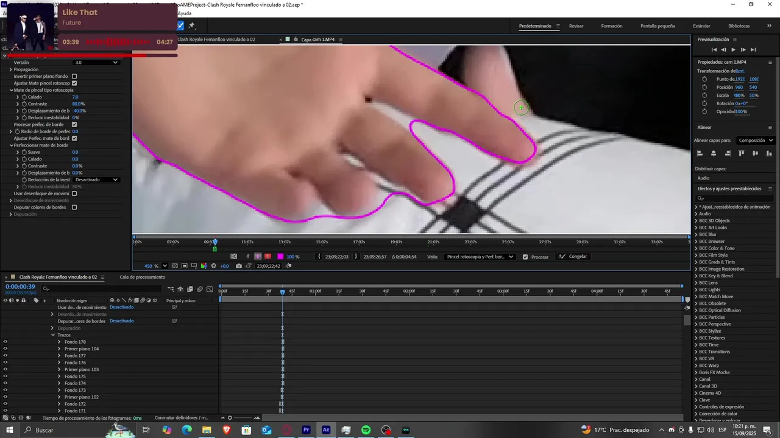Click the motion blur enable icon
Image resolution: width=780 pixels, height=438 pixels.
pyautogui.click(x=200, y=289)
